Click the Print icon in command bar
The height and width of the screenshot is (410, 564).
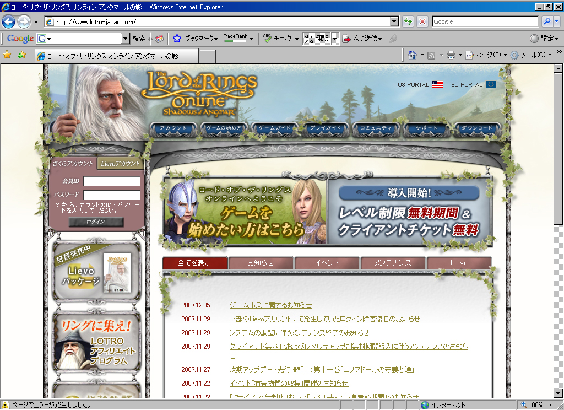point(451,55)
